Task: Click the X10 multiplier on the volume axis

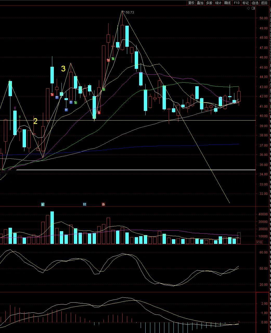Action: click(x=259, y=242)
